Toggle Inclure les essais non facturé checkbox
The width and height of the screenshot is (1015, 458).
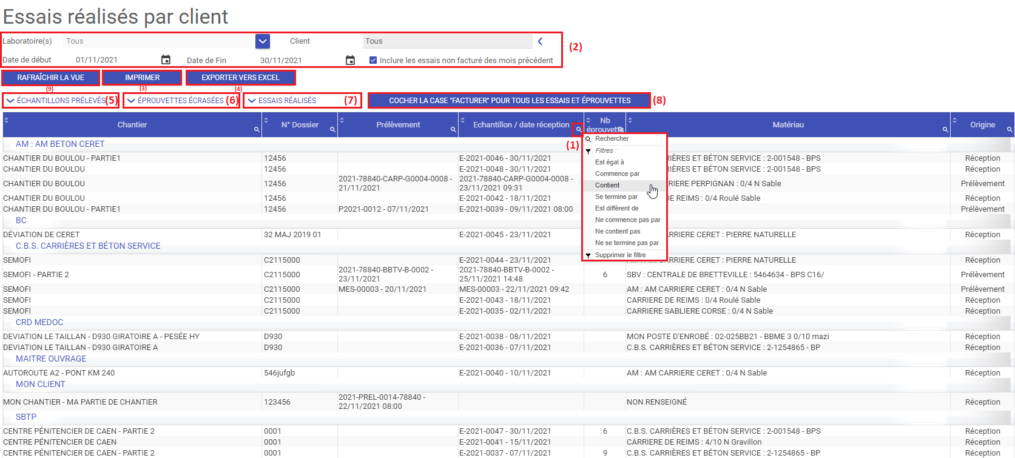373,60
